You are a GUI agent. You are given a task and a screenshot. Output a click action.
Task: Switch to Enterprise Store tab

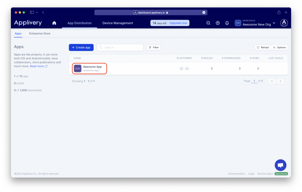pos(40,34)
